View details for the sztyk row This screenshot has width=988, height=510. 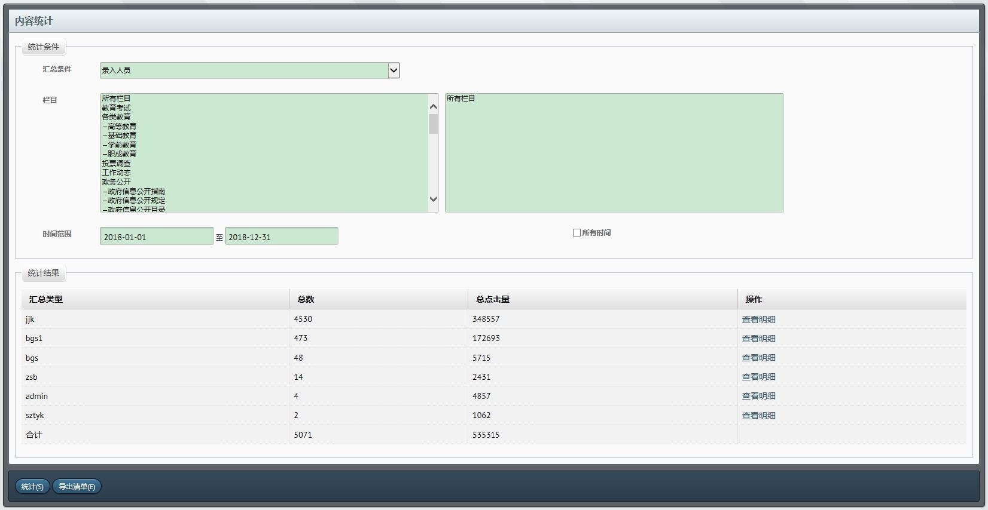[x=758, y=416]
